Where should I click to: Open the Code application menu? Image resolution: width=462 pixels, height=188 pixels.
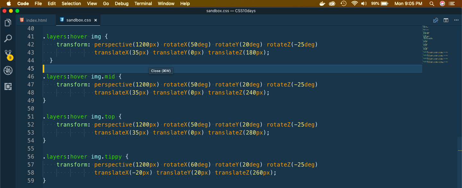point(23,4)
